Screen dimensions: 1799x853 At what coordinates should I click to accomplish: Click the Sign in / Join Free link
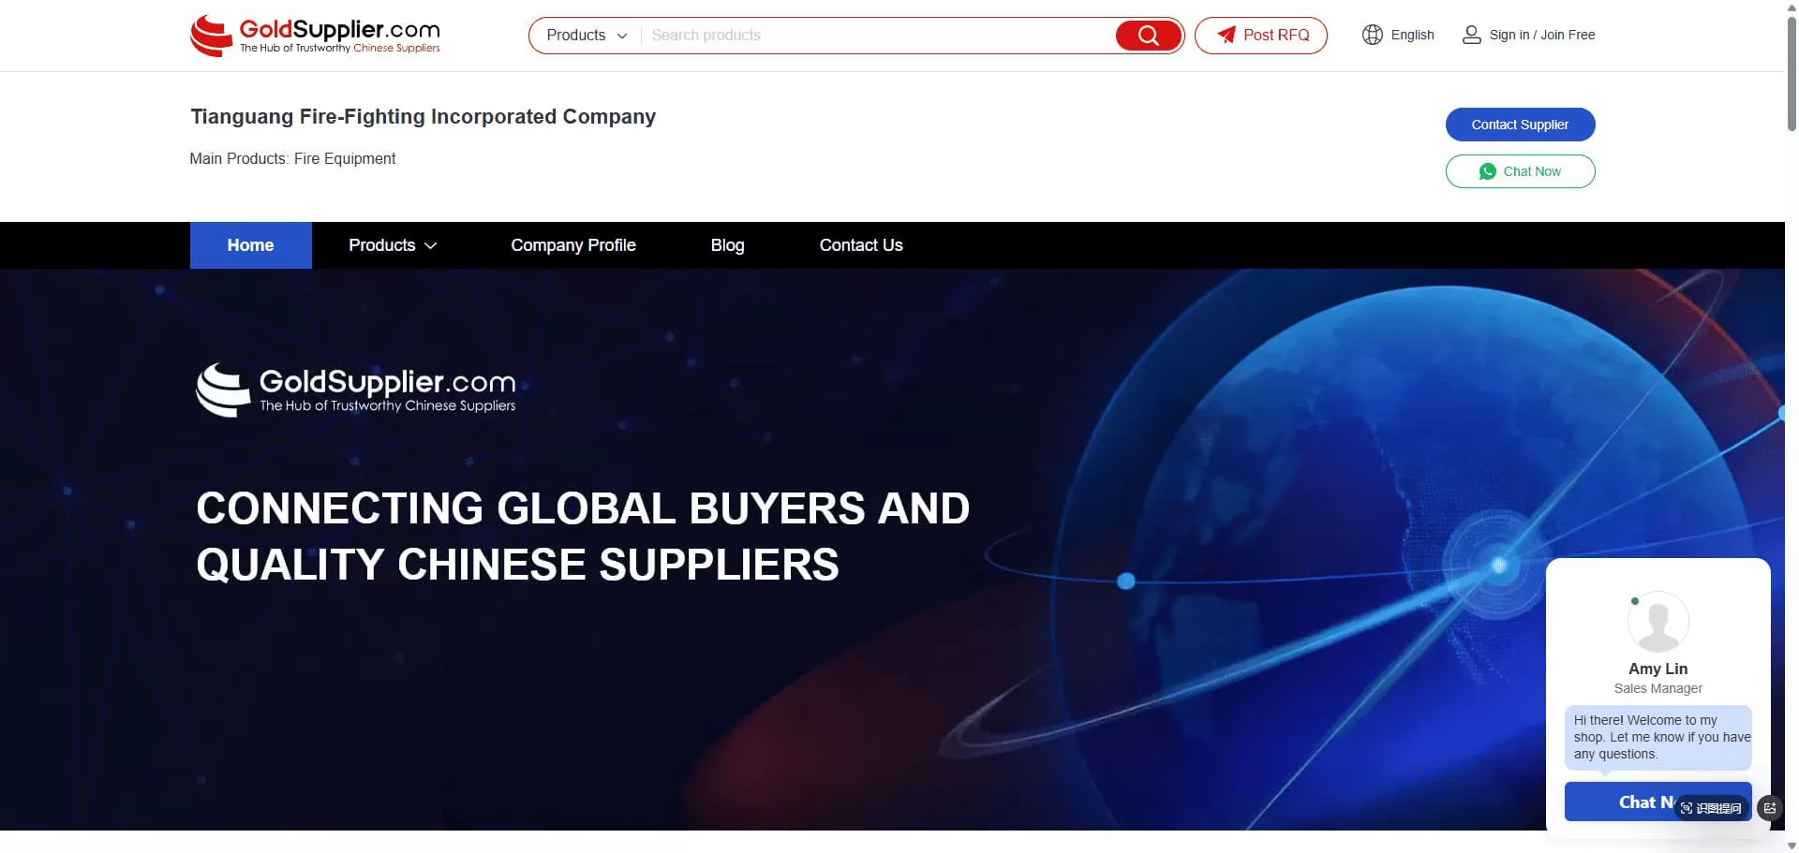pos(1542,35)
